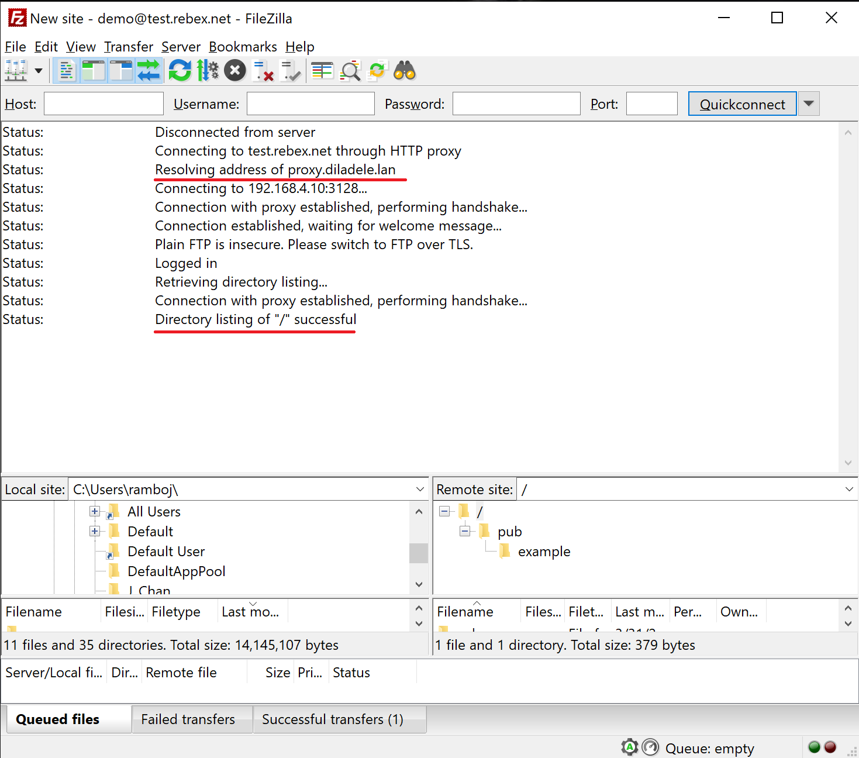
Task: Collapse the remote root / node
Action: 444,511
